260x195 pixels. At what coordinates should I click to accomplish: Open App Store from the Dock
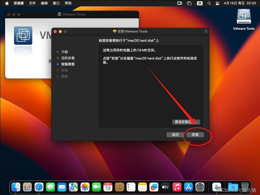tap(188, 187)
